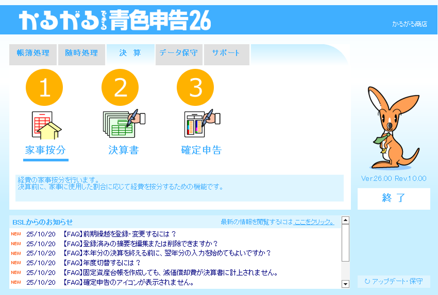Screen dimensions: 438x295
Task: Follow the ここをクリック link
Action: point(314,222)
